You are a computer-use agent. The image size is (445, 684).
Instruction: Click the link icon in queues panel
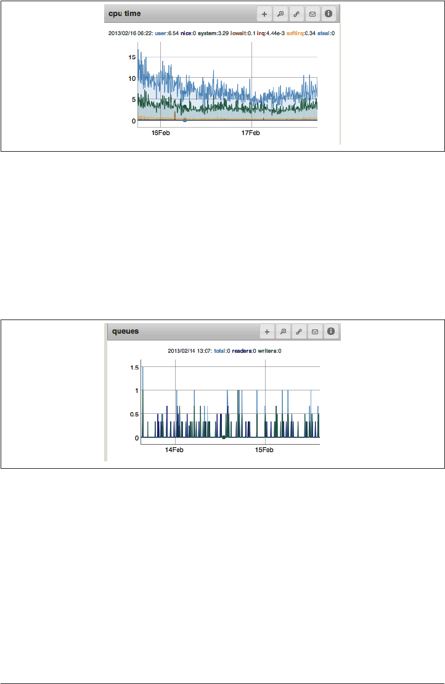[299, 332]
